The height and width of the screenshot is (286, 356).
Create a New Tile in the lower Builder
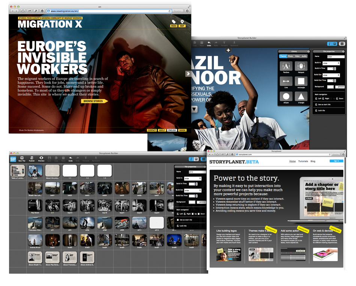(x=22, y=159)
